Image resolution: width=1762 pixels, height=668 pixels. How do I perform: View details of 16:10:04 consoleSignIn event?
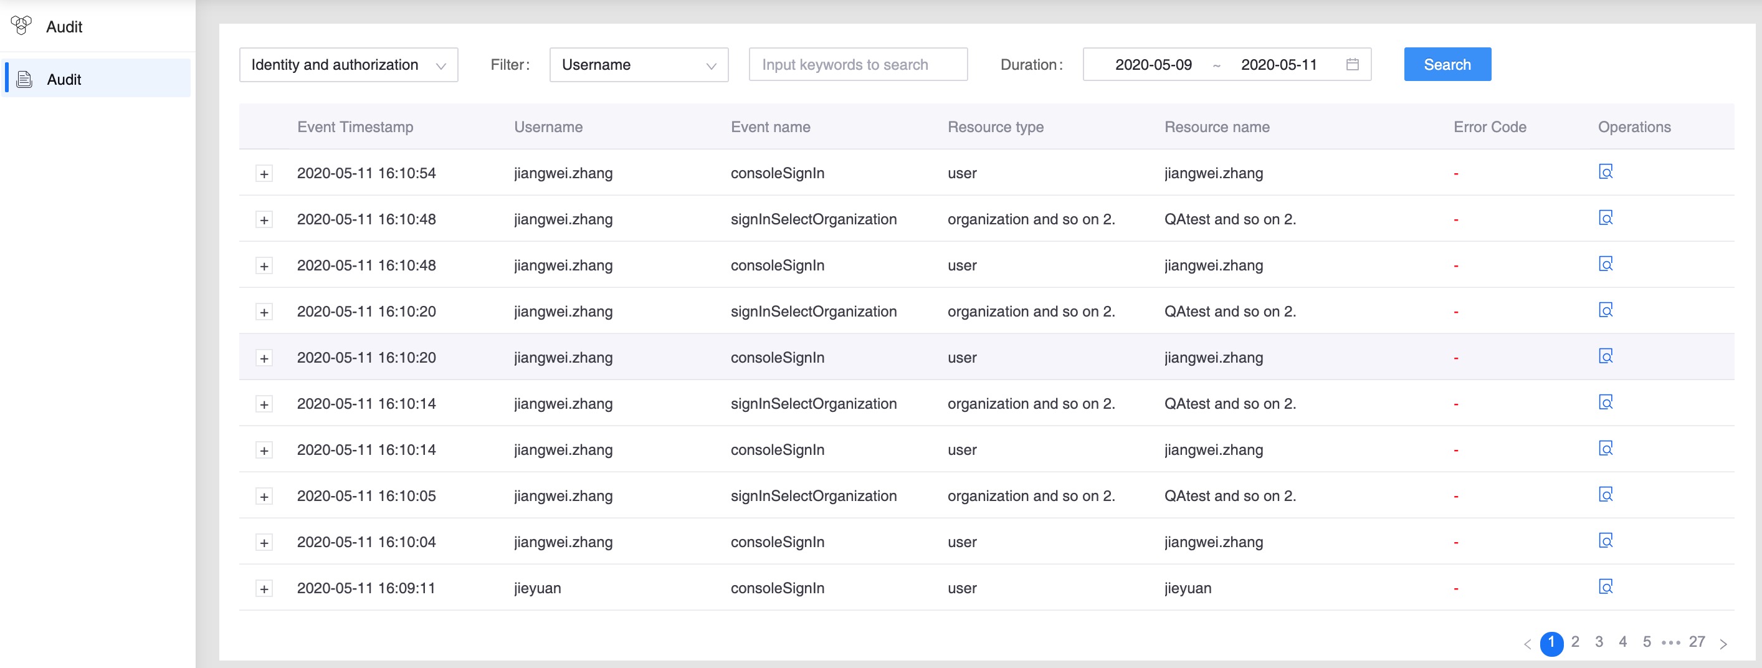coord(1606,541)
